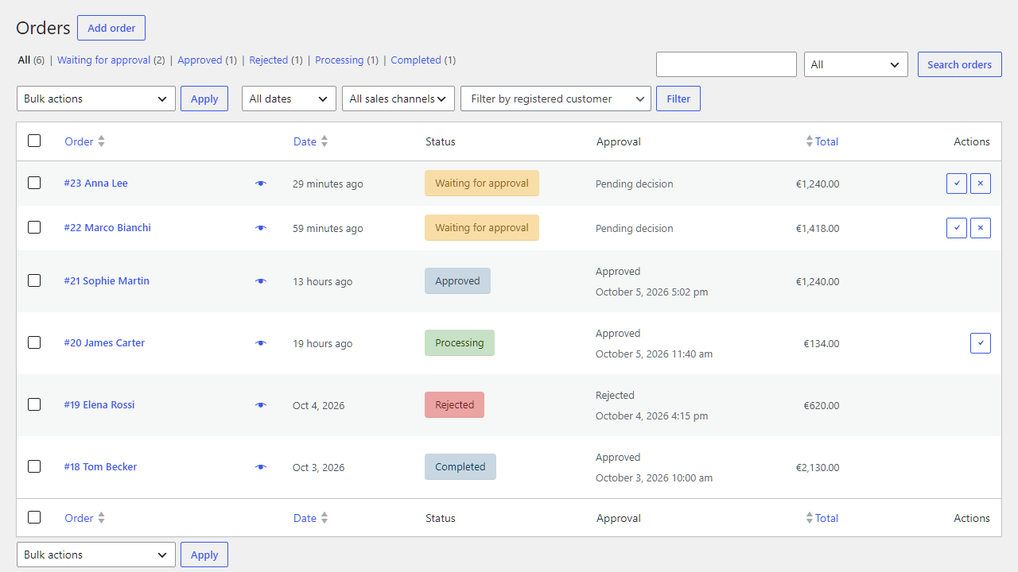Select checkbox for order #18 Tom Becker
Screen dimensions: 1018x572
pyautogui.click(x=34, y=466)
